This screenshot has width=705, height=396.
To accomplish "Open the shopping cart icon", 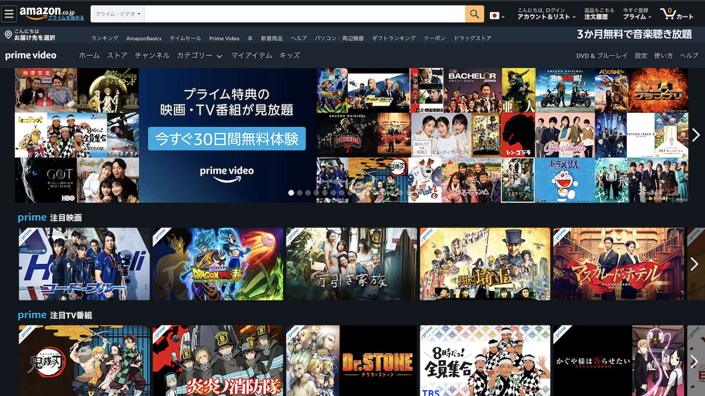I will (x=676, y=14).
